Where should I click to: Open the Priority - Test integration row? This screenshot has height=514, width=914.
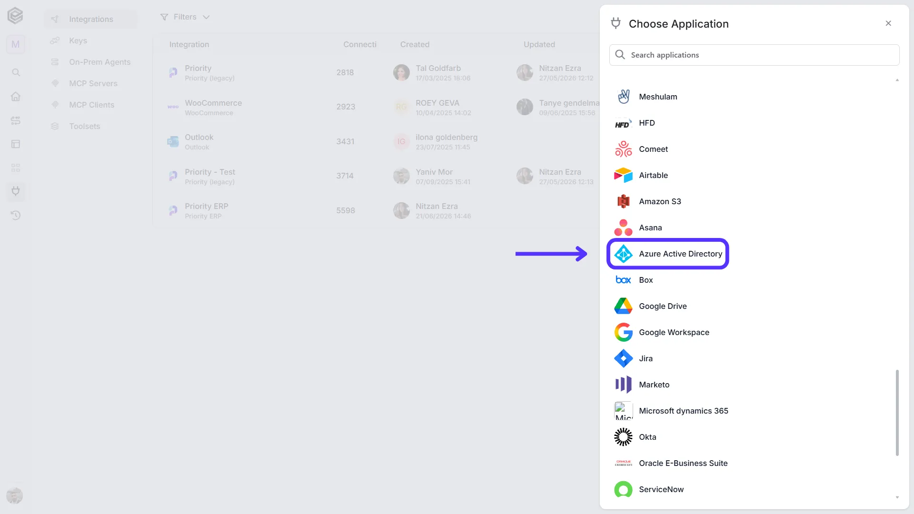coord(376,176)
